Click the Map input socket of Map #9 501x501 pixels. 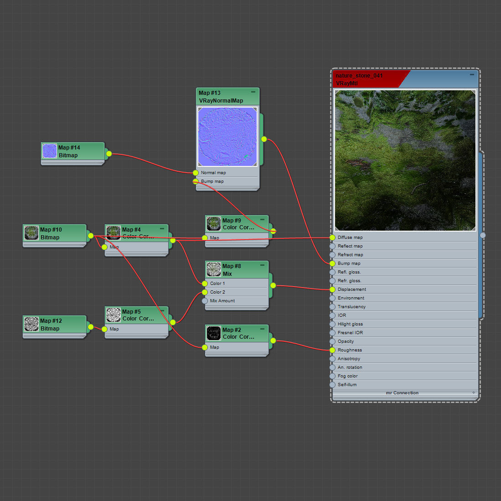point(205,238)
